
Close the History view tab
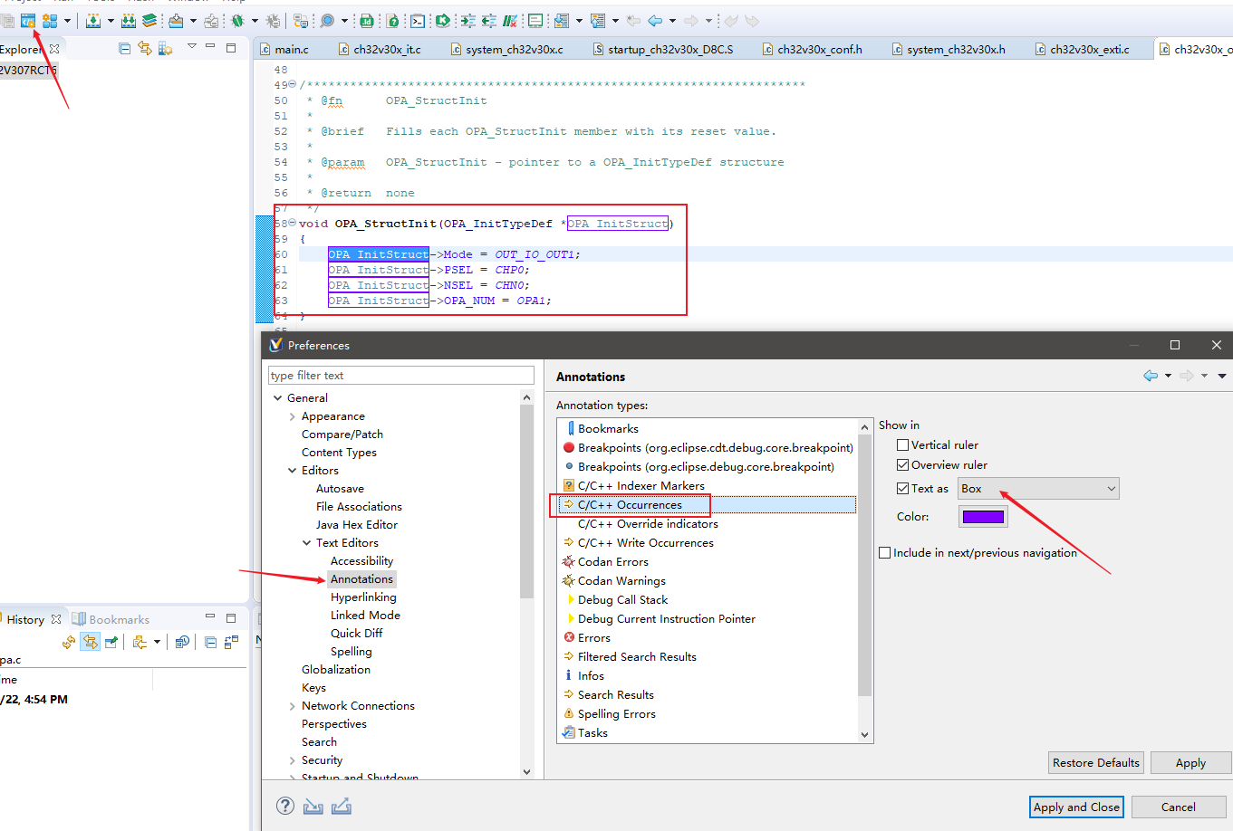pos(56,619)
